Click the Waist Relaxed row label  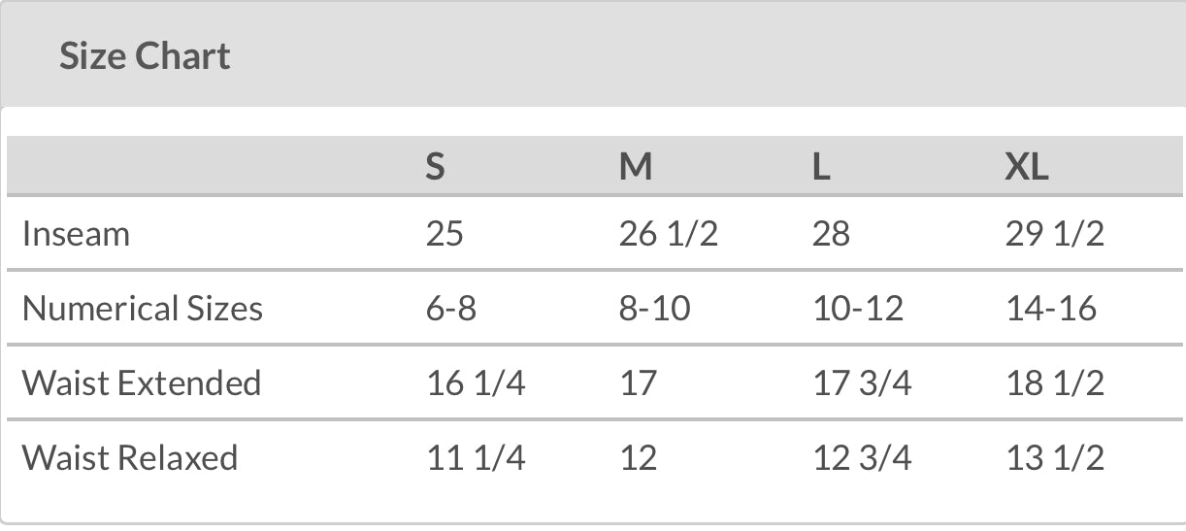[130, 457]
